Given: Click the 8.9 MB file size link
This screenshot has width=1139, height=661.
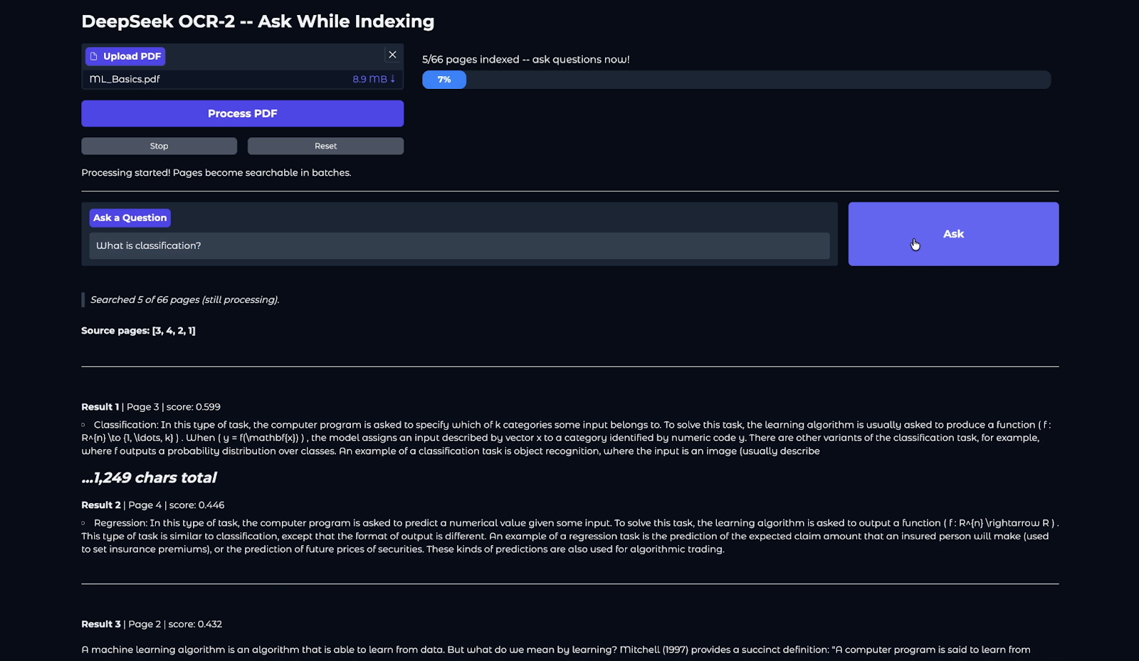Looking at the screenshot, I should [x=369, y=79].
